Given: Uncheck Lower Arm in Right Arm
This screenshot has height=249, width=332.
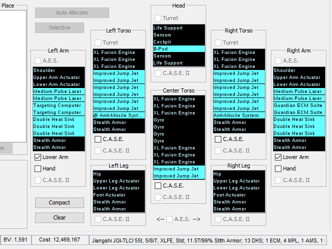Looking at the screenshot, I should (278, 157).
